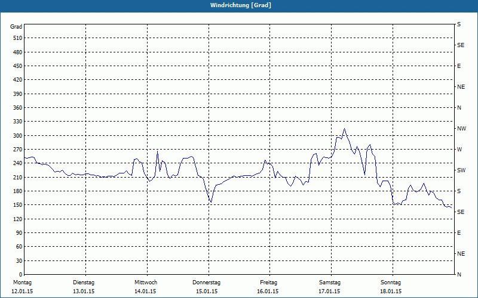This screenshot has width=478, height=298.
Task: Click the 0 axis value
Action: click(x=20, y=274)
